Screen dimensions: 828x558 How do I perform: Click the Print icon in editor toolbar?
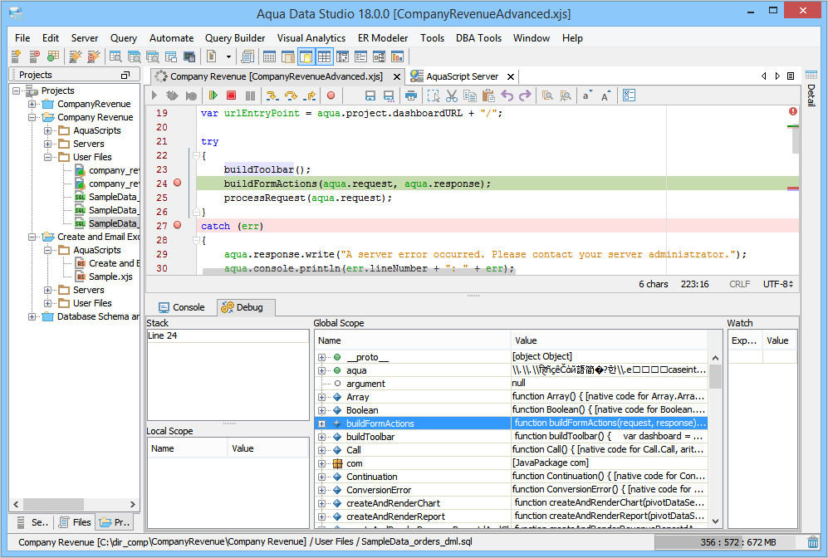(411, 95)
